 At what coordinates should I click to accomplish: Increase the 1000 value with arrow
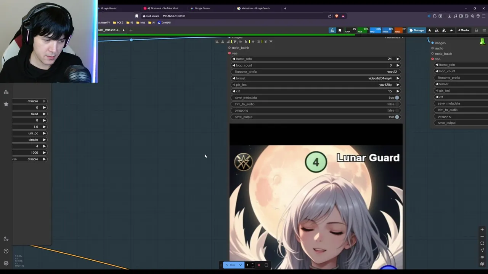(x=44, y=153)
